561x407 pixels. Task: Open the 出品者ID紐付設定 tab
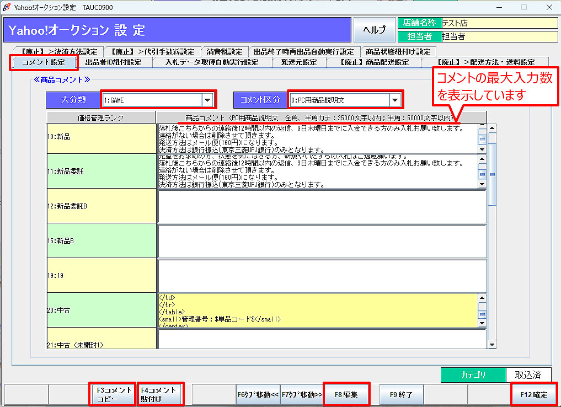pyautogui.click(x=113, y=62)
